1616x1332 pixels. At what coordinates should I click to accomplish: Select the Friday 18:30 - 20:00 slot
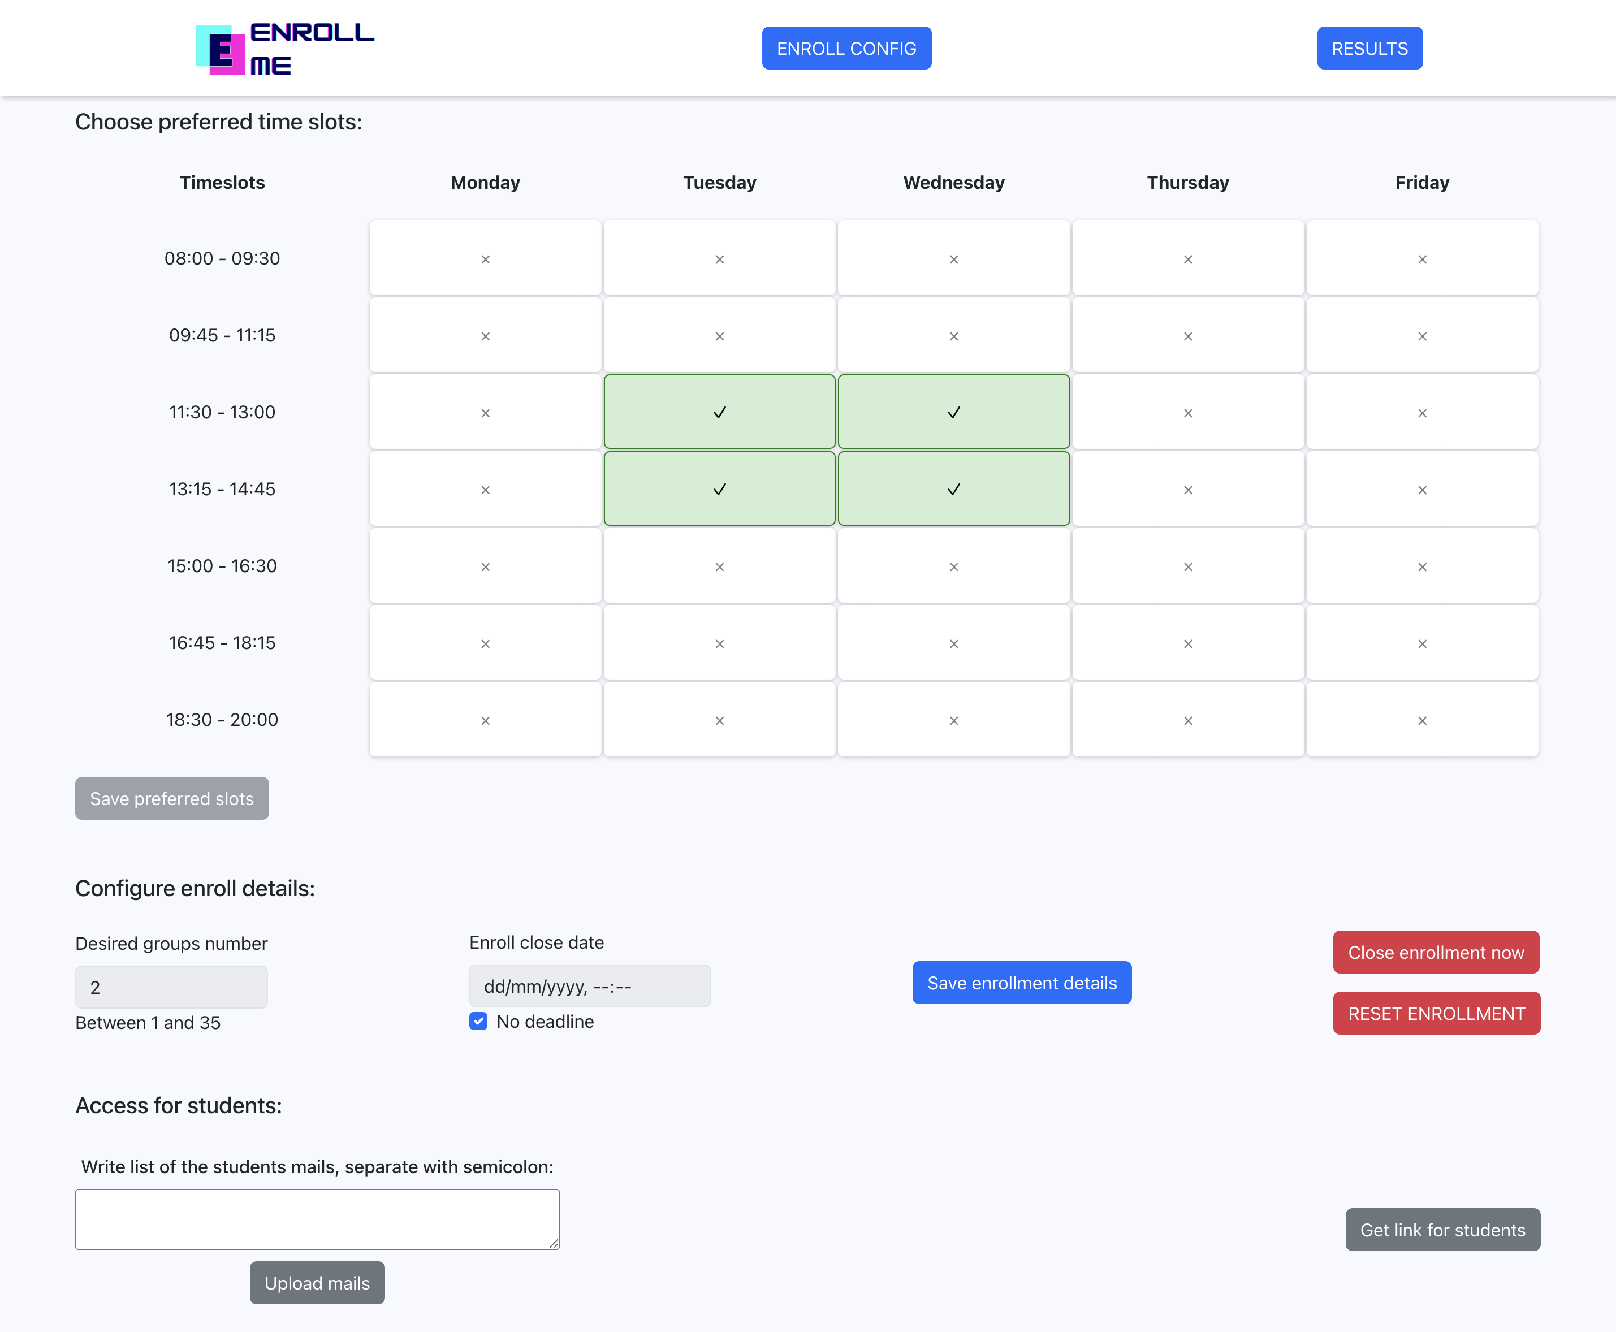click(x=1421, y=720)
